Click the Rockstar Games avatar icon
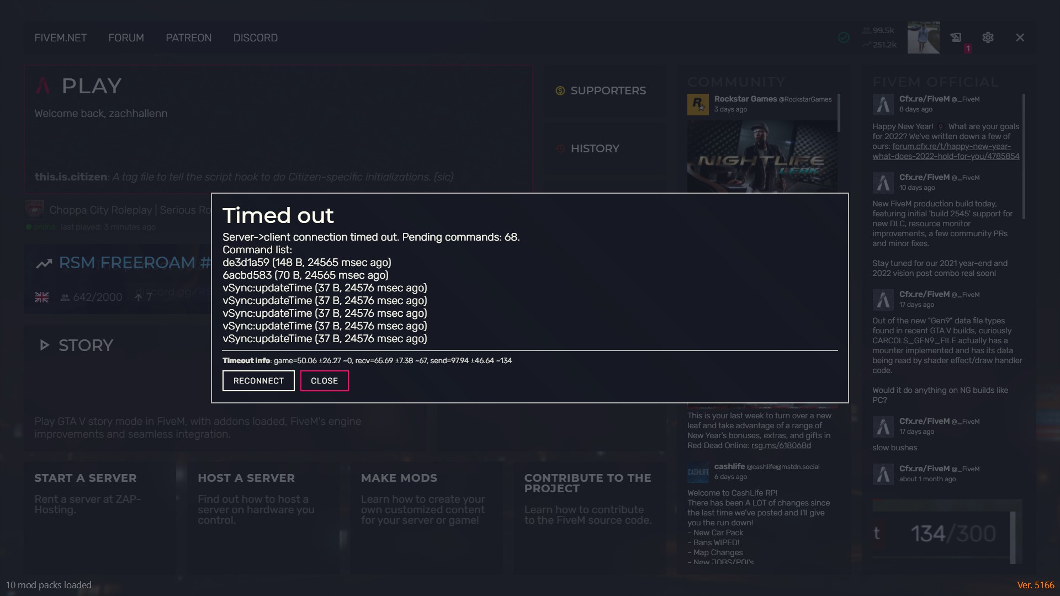The height and width of the screenshot is (596, 1060). coord(698,104)
